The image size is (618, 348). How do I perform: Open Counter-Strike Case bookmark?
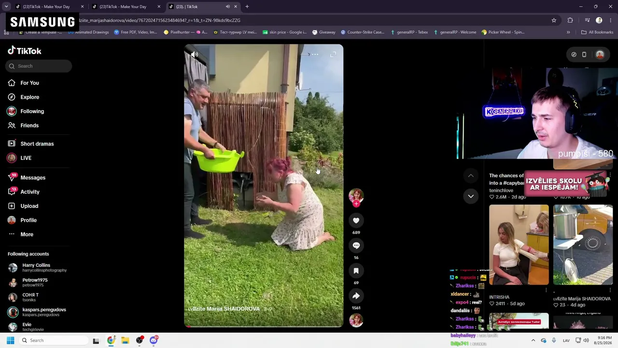pyautogui.click(x=363, y=32)
